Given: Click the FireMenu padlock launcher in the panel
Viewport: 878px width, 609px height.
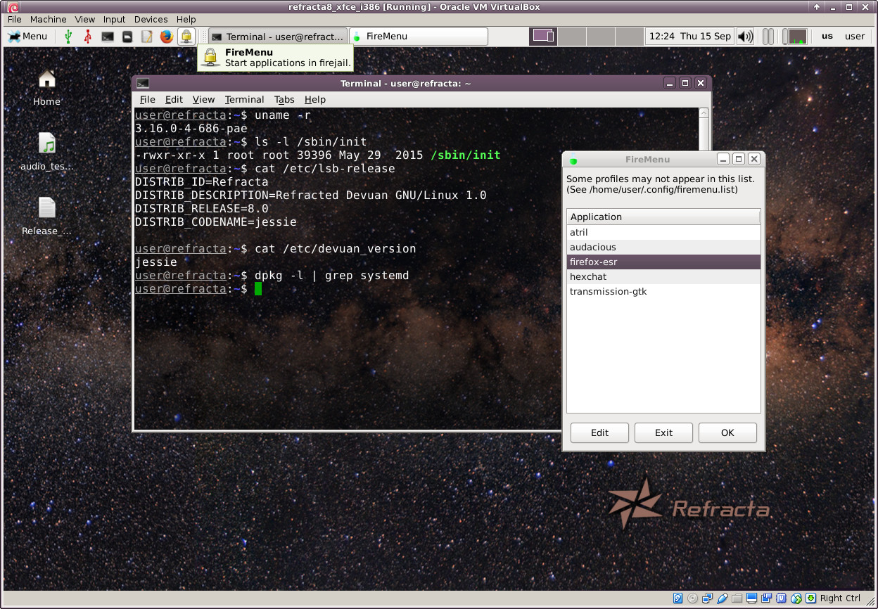Looking at the screenshot, I should click(186, 37).
